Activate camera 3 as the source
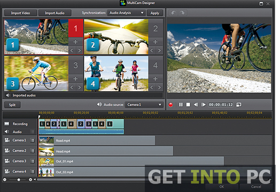This screenshot has height=192, width=280. tap(75, 65)
